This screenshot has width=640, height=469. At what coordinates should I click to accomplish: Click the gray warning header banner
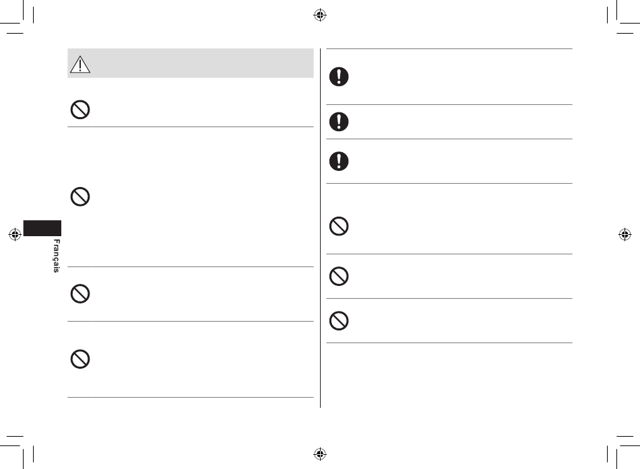pos(191,63)
